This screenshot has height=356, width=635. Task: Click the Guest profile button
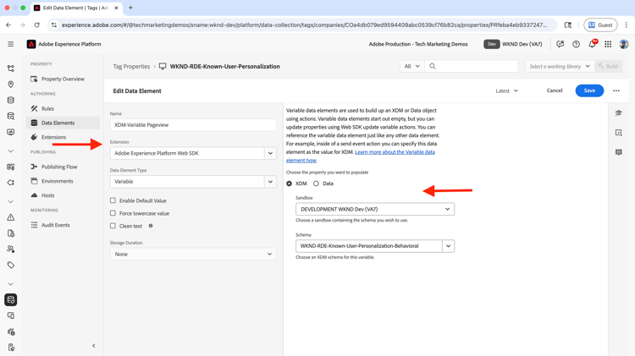coord(600,25)
